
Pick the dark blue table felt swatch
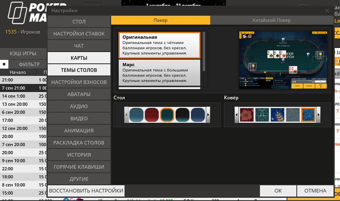click(197, 115)
